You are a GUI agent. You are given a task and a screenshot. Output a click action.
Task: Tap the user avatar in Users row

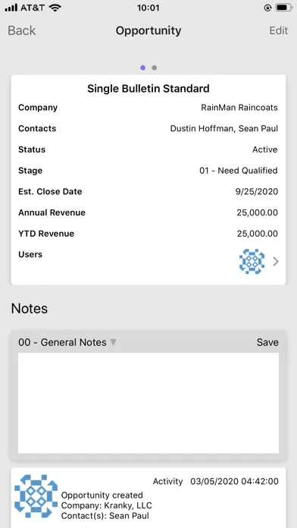tap(252, 261)
